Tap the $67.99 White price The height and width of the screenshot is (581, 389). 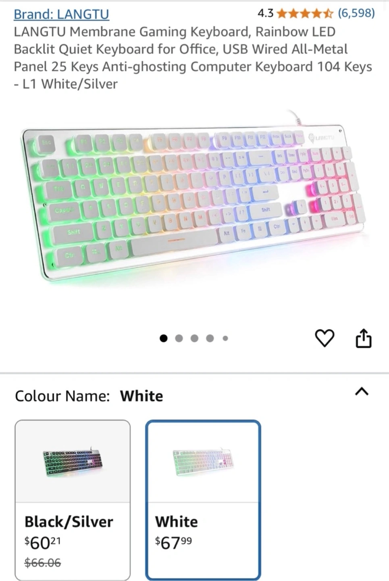click(x=173, y=543)
